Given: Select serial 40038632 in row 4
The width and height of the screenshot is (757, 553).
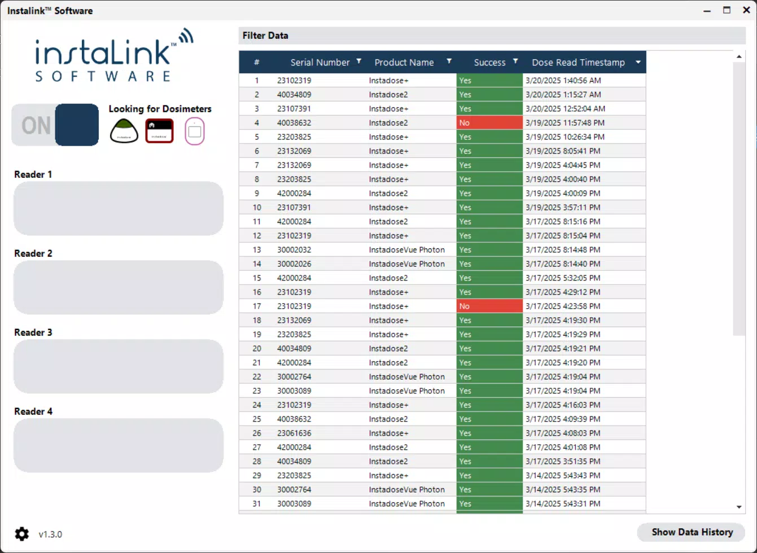Looking at the screenshot, I should tap(294, 122).
